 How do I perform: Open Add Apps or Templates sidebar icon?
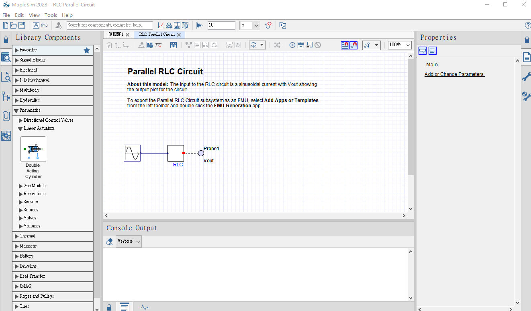point(6,136)
